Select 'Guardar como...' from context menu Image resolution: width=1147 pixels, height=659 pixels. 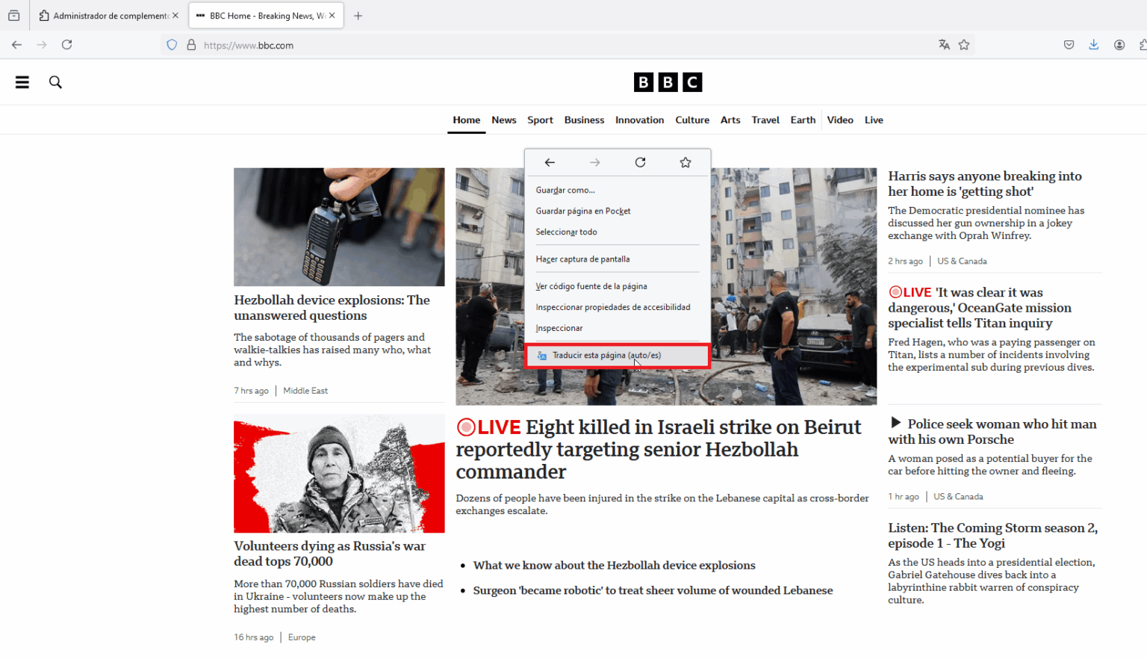[565, 191]
